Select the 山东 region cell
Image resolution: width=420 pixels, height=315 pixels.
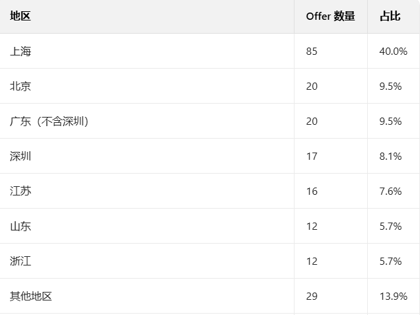20,227
